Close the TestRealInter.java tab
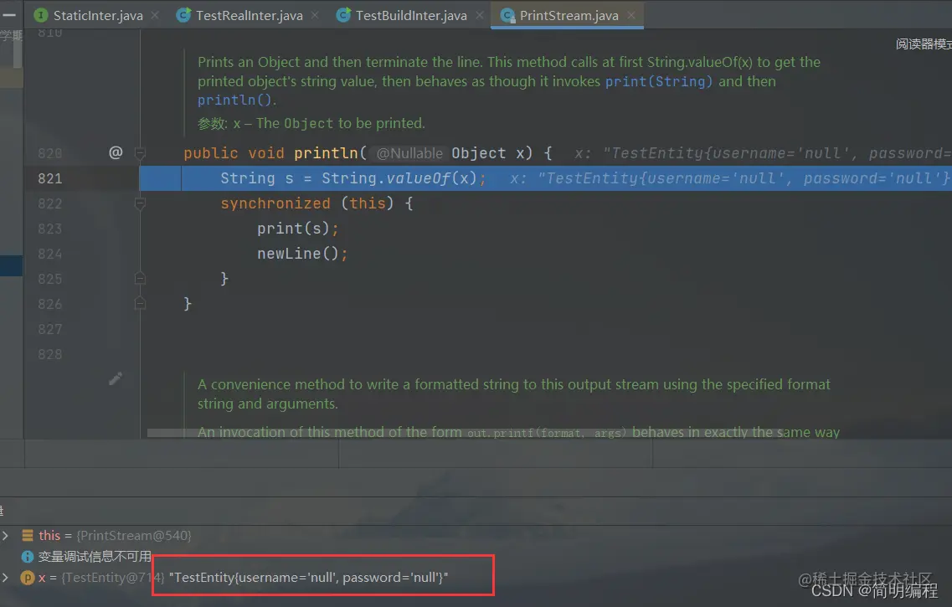The width and height of the screenshot is (952, 607). (x=315, y=15)
